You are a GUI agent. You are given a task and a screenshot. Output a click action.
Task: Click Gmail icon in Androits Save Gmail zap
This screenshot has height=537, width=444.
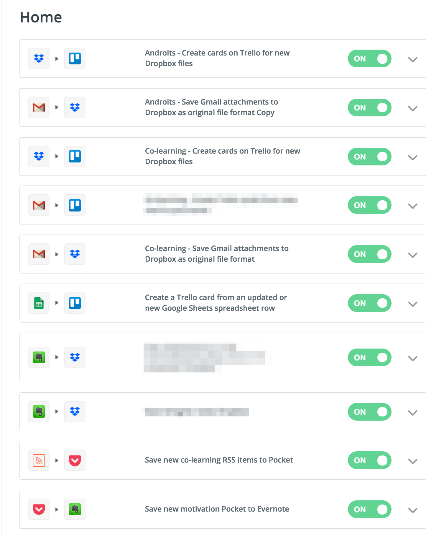point(39,108)
